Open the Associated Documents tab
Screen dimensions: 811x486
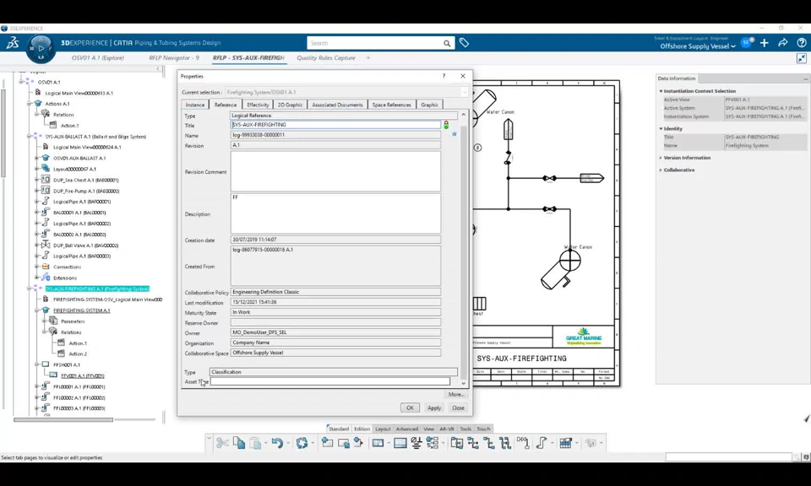(x=337, y=105)
